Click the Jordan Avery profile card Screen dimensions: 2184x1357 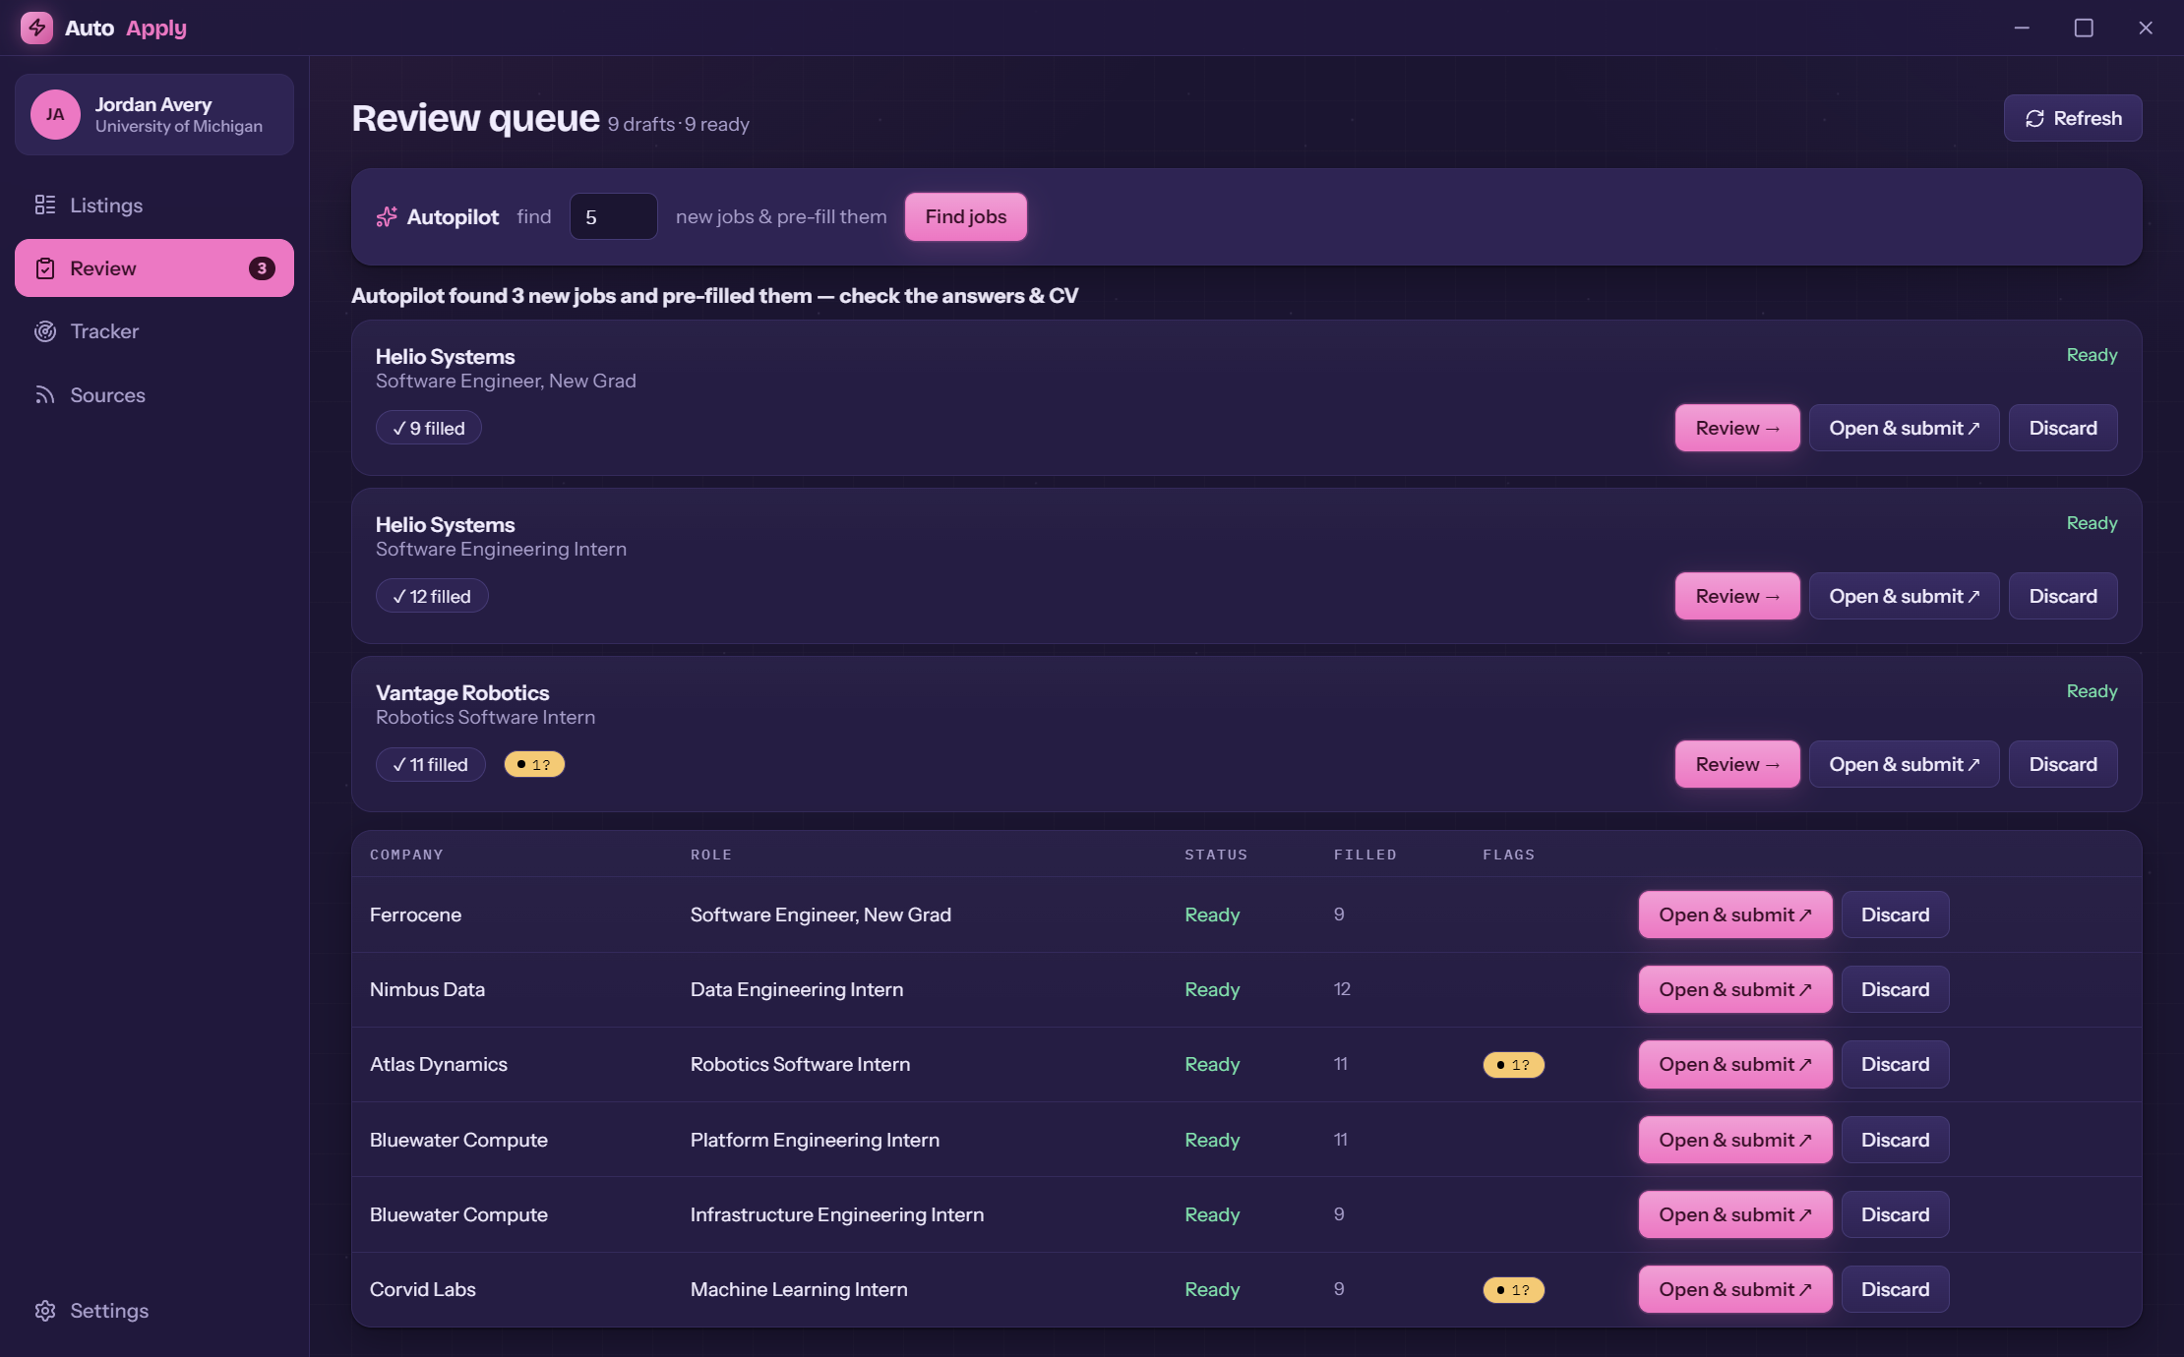point(154,114)
